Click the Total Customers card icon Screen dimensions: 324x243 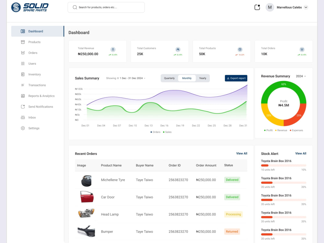[x=178, y=49]
